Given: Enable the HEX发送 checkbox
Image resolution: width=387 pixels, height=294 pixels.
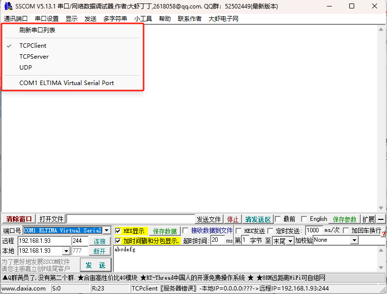Looking at the screenshot, I should [x=238, y=231].
